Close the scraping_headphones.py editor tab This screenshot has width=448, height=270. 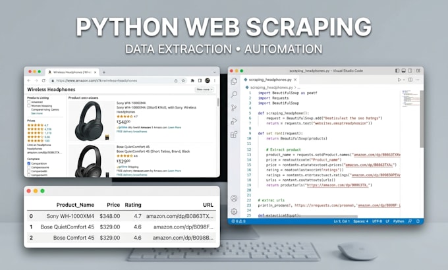click(295, 80)
